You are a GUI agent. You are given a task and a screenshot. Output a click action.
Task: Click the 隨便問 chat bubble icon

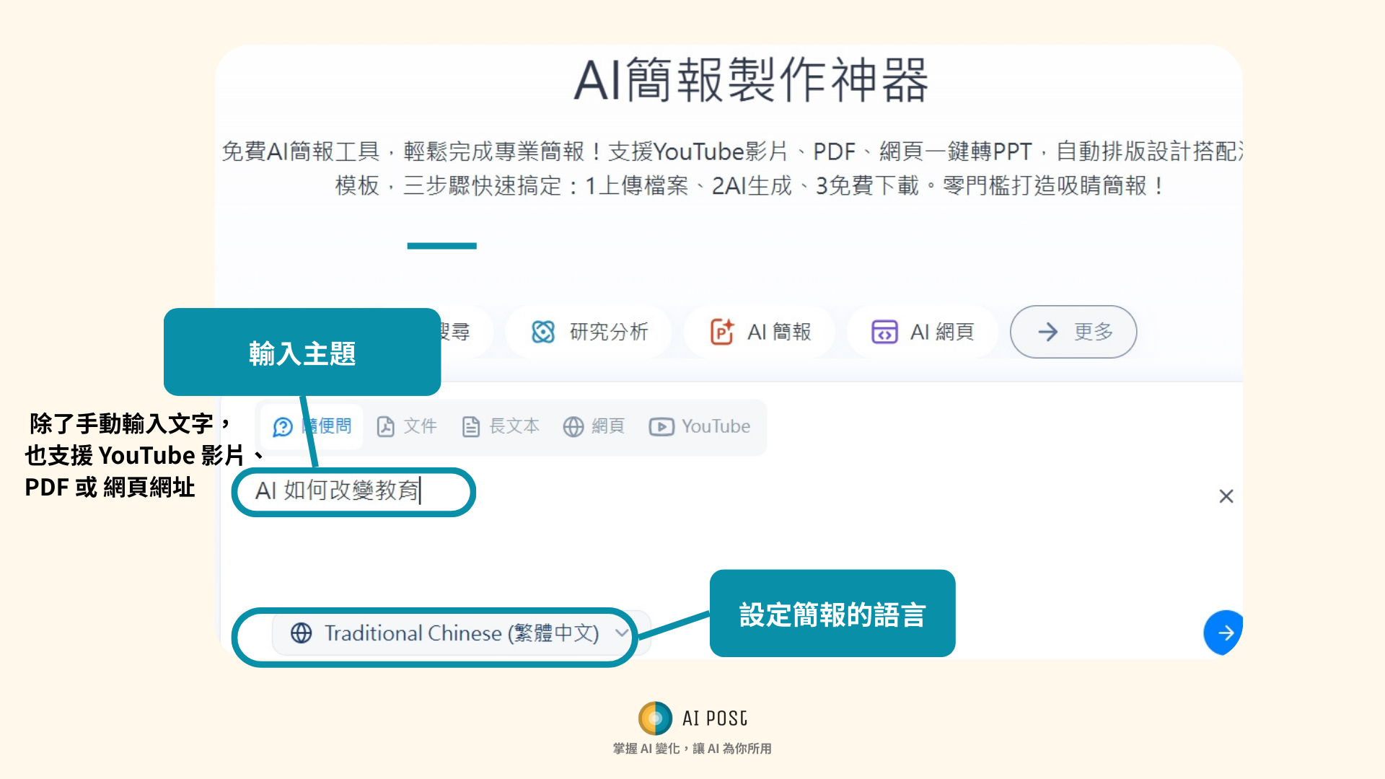282,427
